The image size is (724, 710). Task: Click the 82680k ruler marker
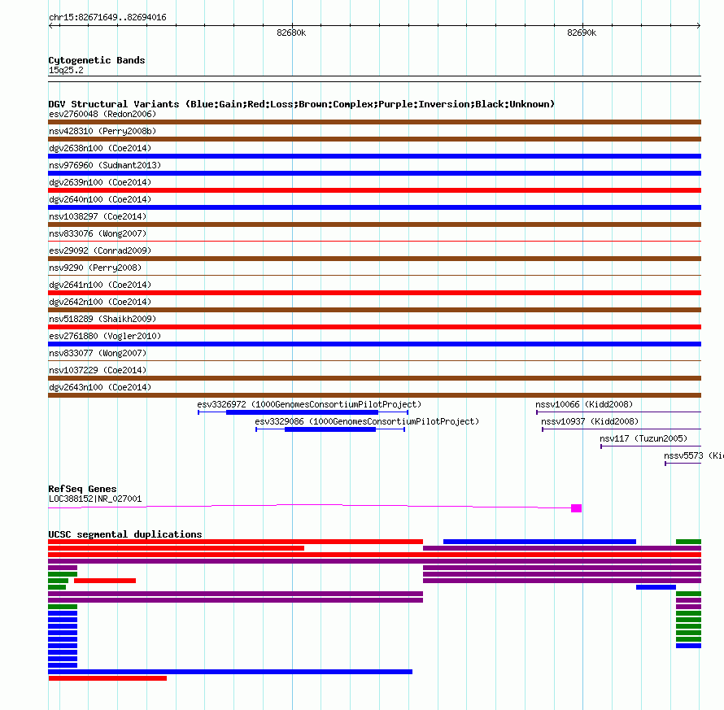click(x=291, y=33)
